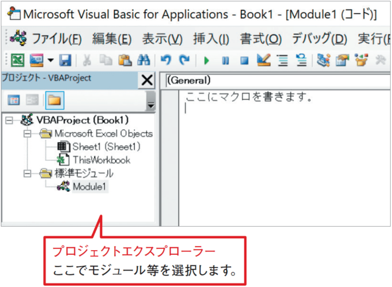Toggle Design Mode icon
The image size is (392, 287).
[264, 60]
